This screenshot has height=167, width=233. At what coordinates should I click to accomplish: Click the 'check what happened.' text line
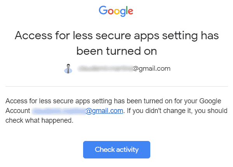[x=39, y=120]
